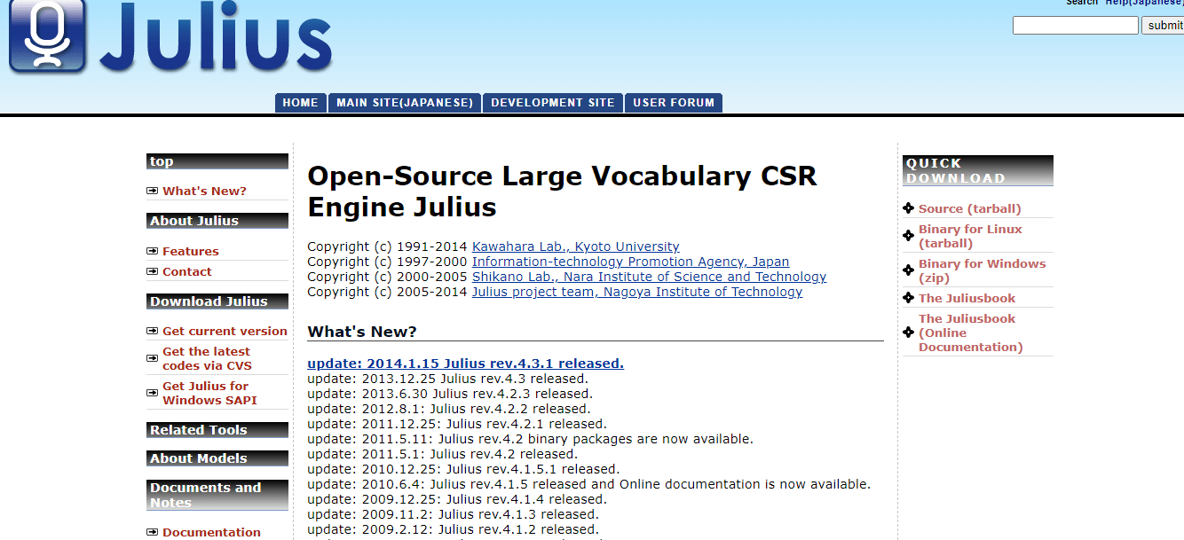This screenshot has height=540, width=1184.
Task: Open the Contact link
Action: click(x=186, y=271)
